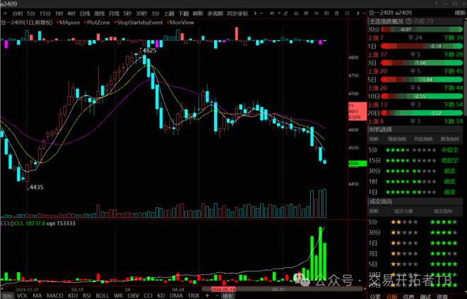
Task: Open the 多周期 multi-period view
Action: coord(215,13)
